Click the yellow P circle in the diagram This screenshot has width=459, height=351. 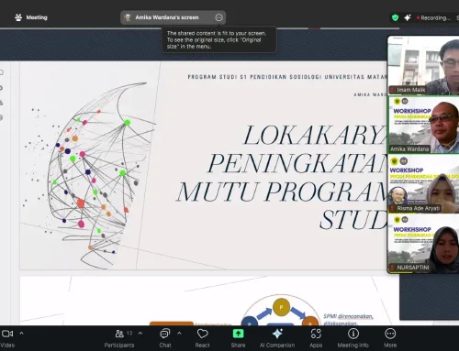point(281,307)
